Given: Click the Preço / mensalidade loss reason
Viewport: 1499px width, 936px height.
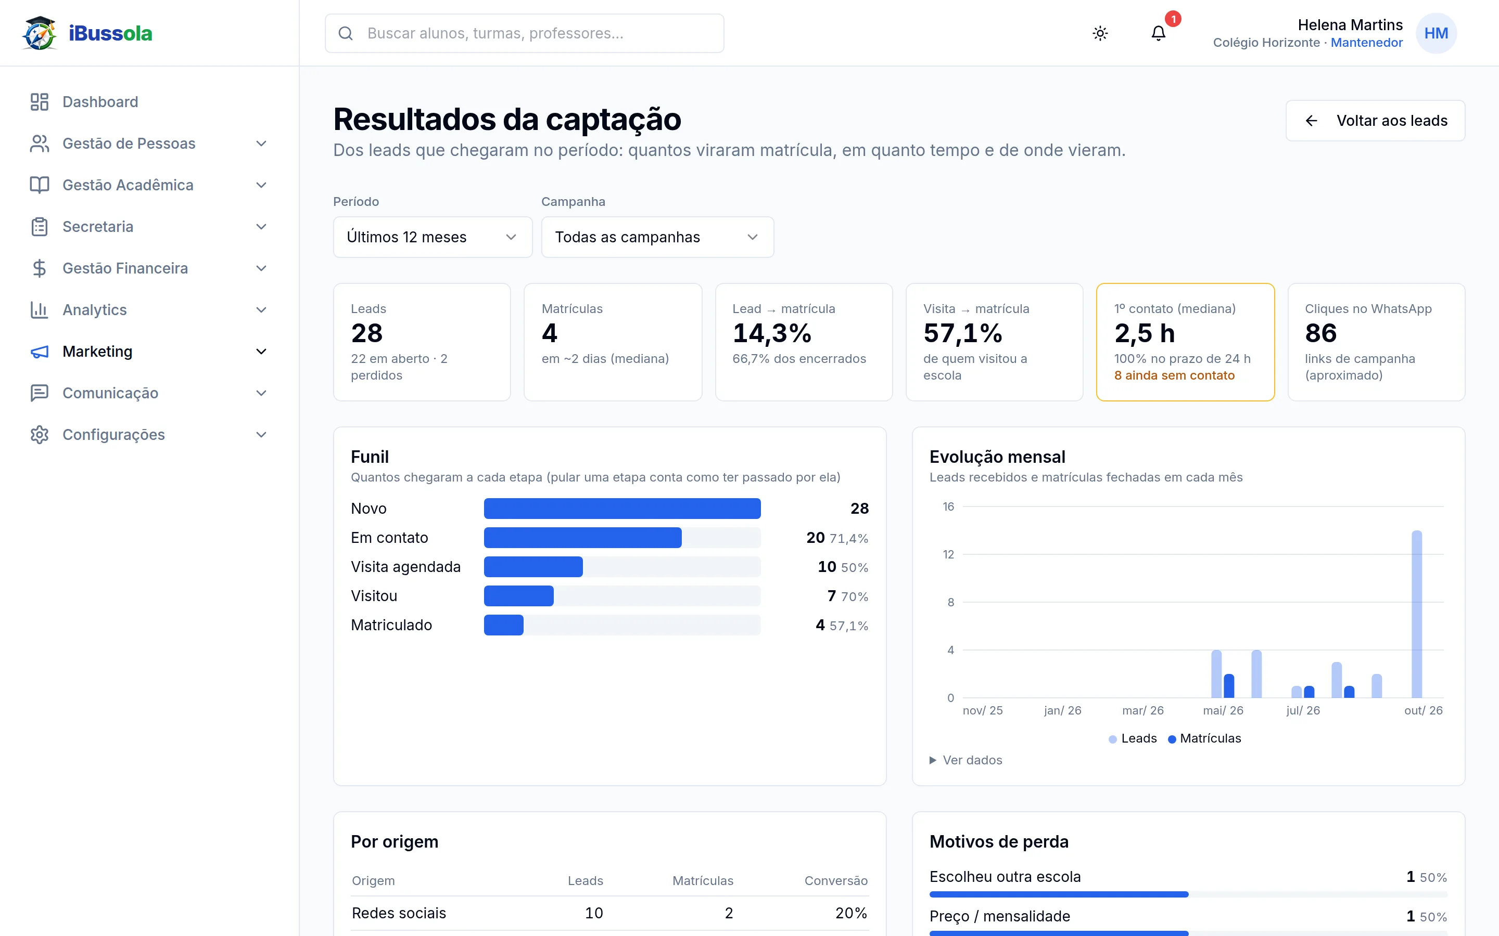Looking at the screenshot, I should (1000, 916).
